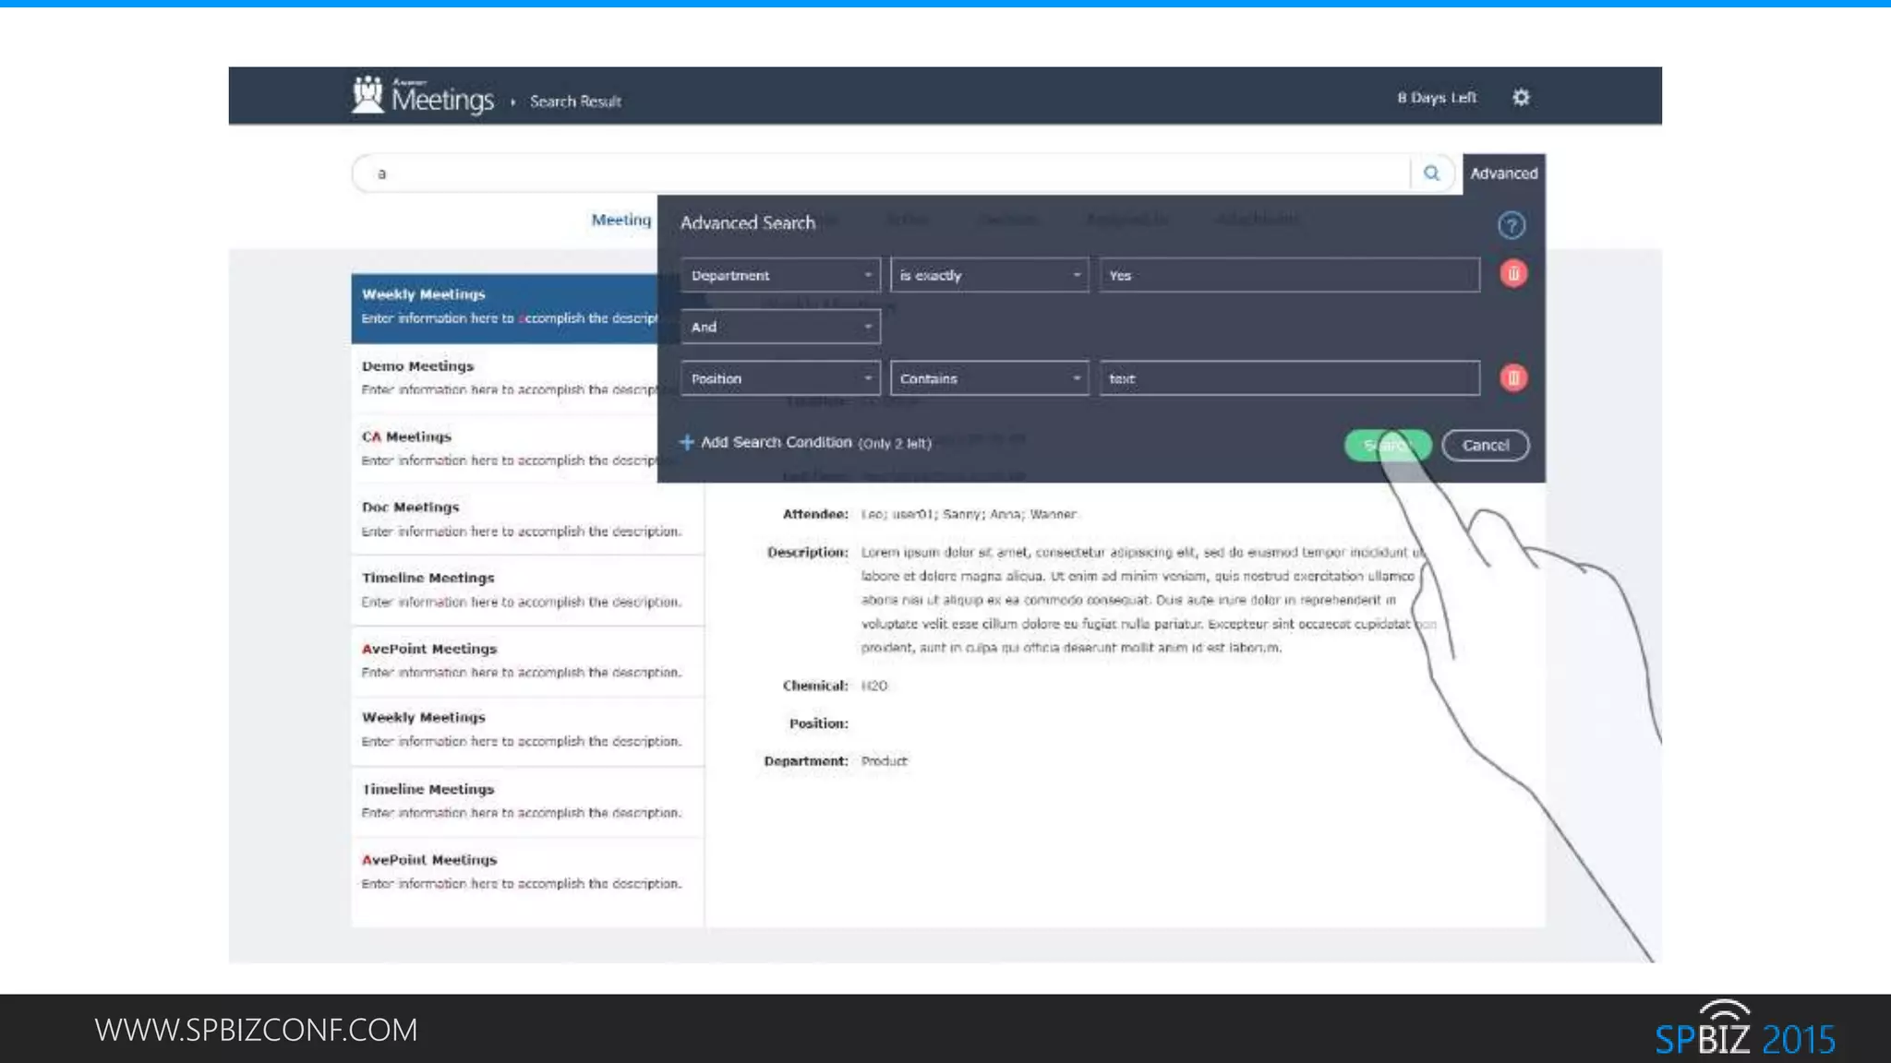Toggle the Advanced search tab
This screenshot has width=1891, height=1063.
pos(1503,173)
